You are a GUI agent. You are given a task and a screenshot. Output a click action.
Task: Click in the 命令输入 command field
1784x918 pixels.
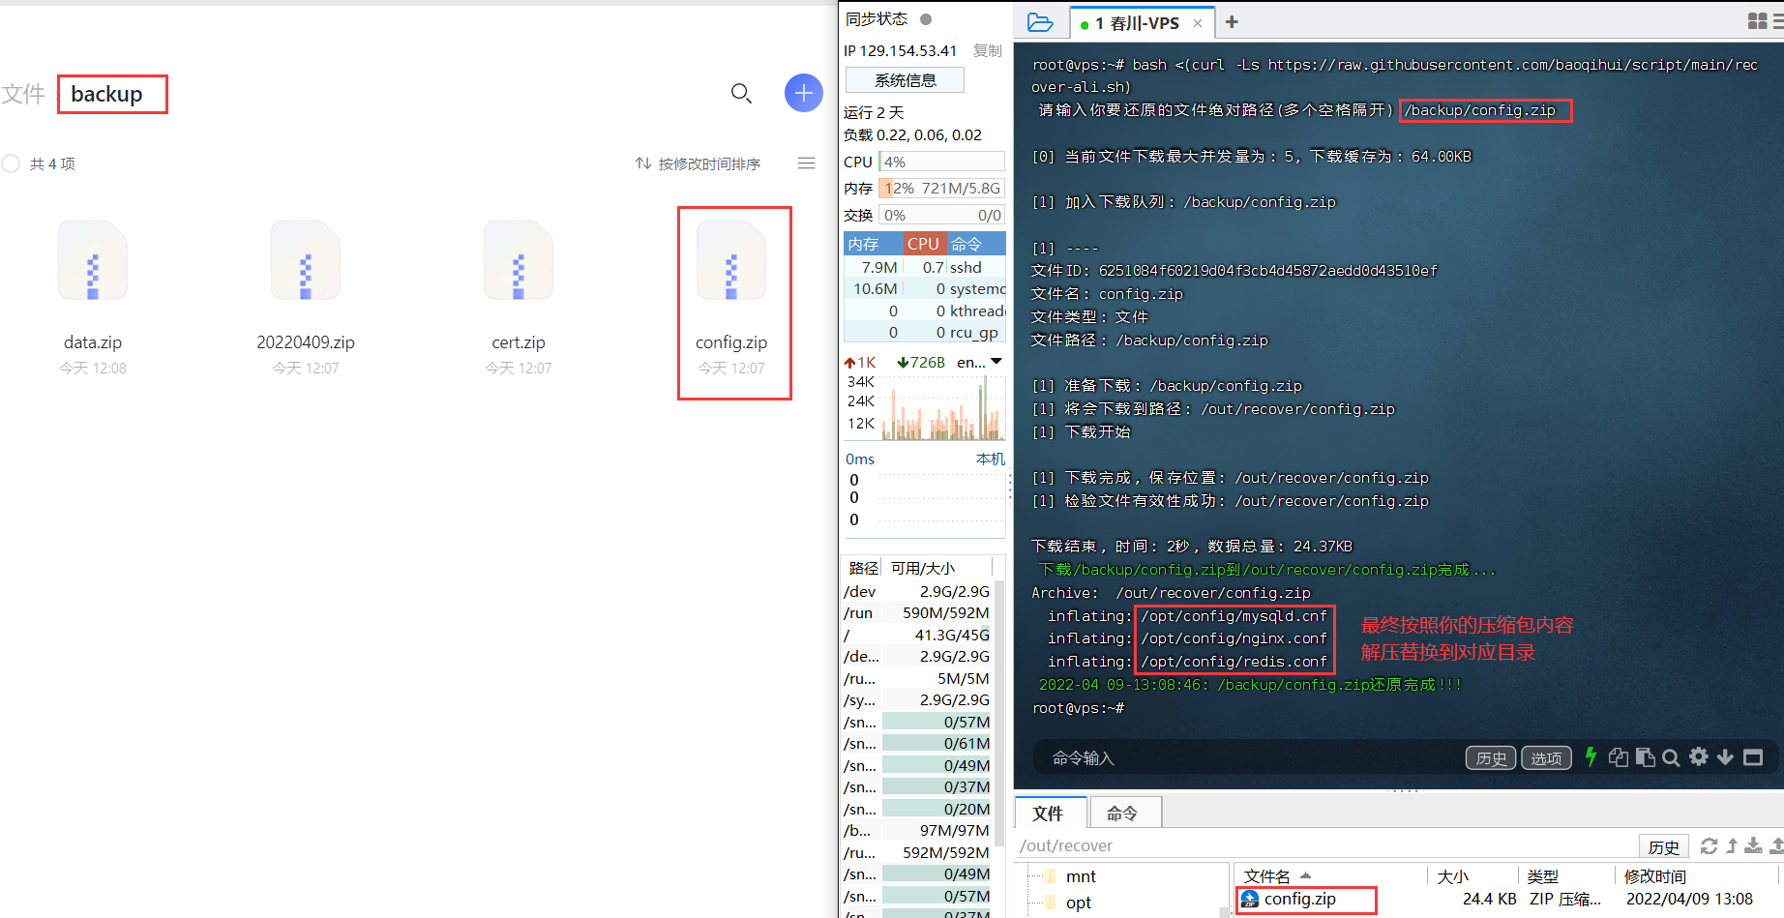point(1248,757)
